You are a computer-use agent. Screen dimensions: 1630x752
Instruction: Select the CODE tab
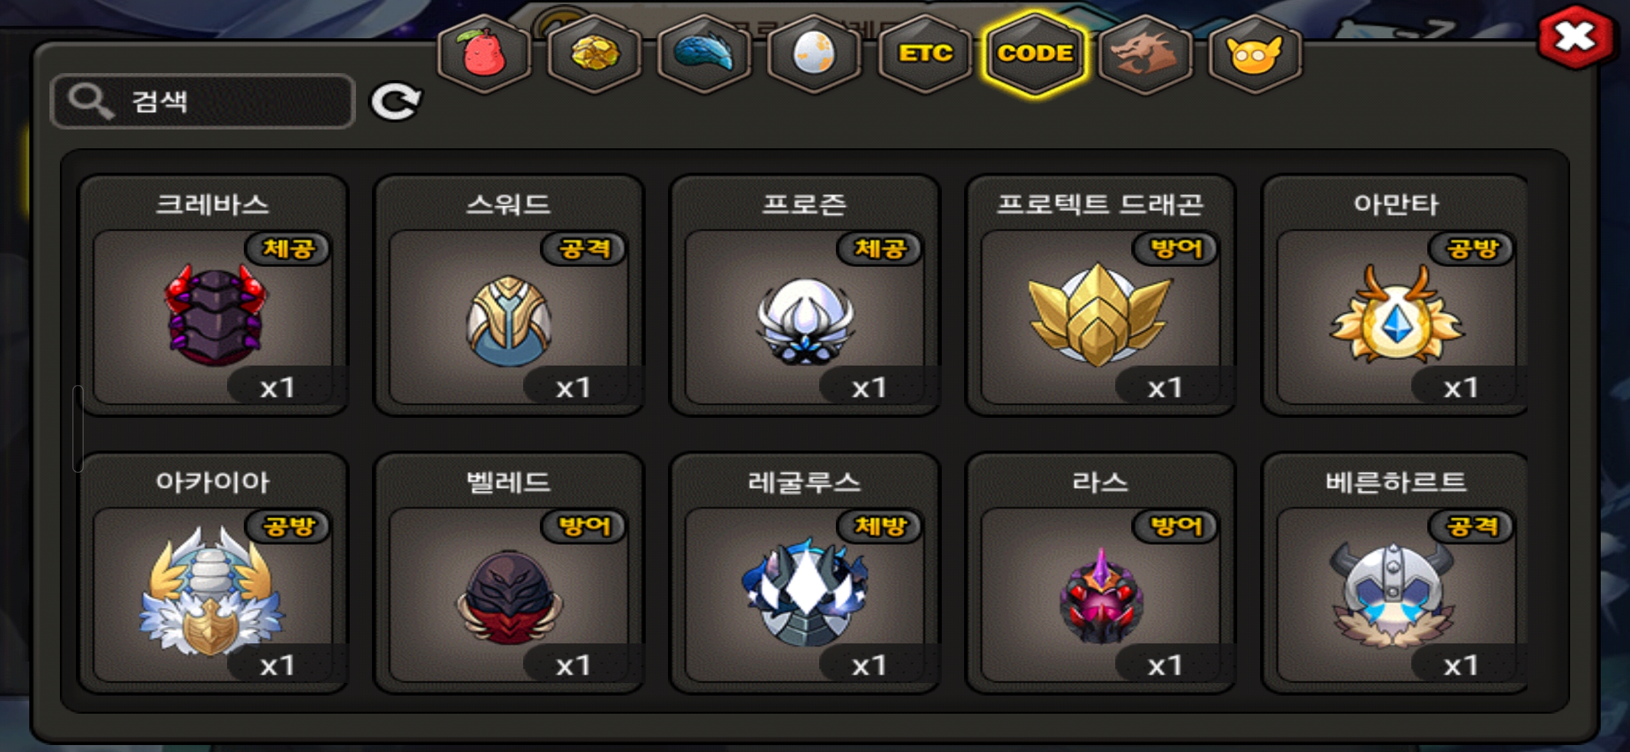point(1035,54)
